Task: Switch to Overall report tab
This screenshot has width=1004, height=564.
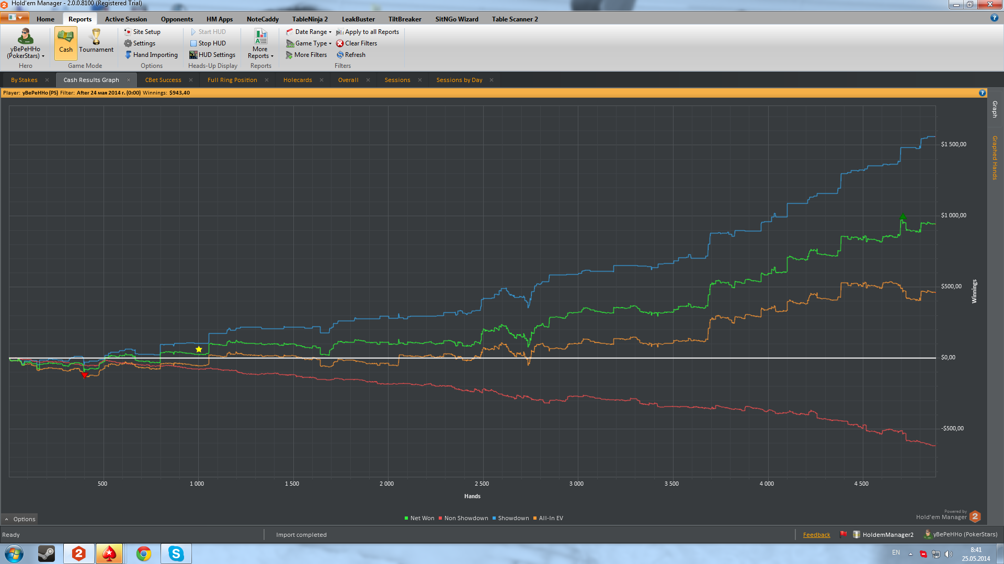Action: coord(348,80)
